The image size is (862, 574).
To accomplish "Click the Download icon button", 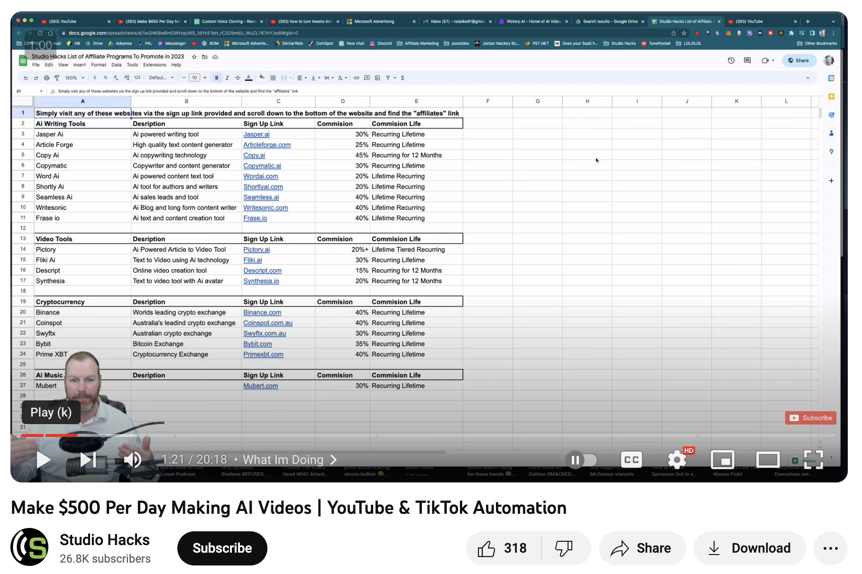I will click(750, 548).
